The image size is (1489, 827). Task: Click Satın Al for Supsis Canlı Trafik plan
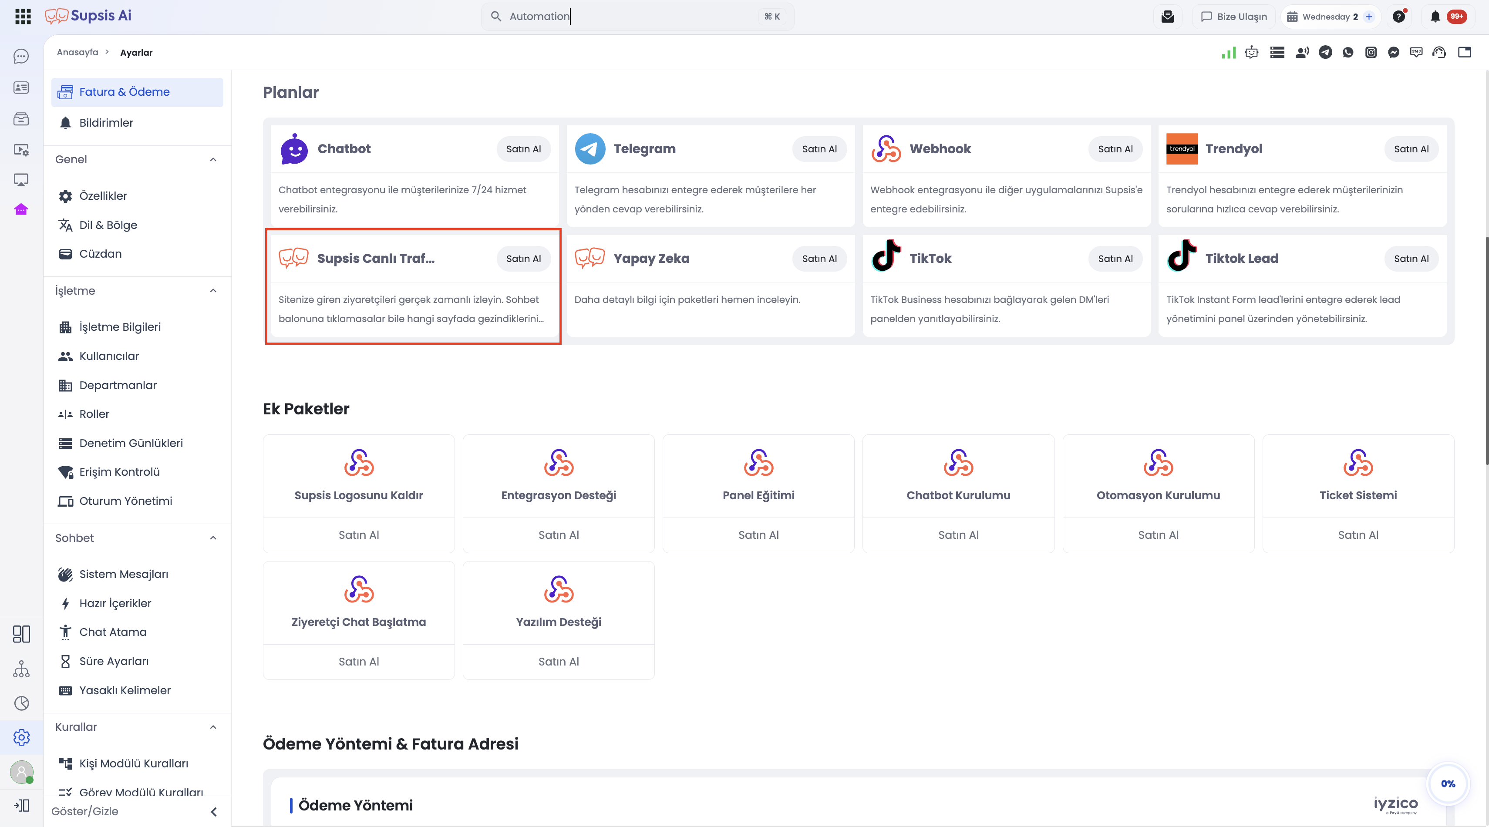[x=524, y=259]
